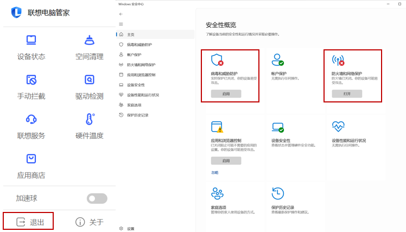Viewport: 406px width, 232px height.
Task: Select 设备安全性 in sidebar
Action: [x=155, y=85]
